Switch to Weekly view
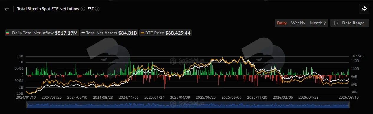The height and width of the screenshot is (114, 373). [298, 23]
